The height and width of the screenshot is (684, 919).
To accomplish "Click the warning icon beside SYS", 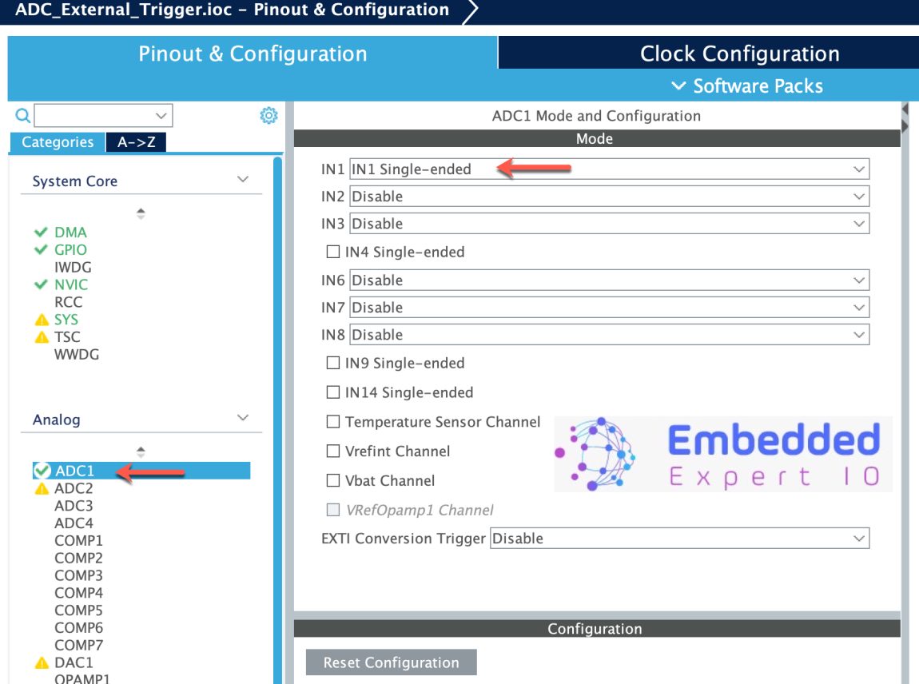I will [x=42, y=320].
